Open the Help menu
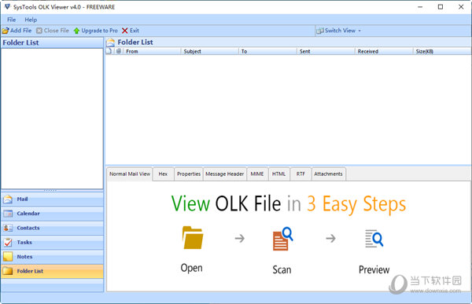 coord(31,20)
